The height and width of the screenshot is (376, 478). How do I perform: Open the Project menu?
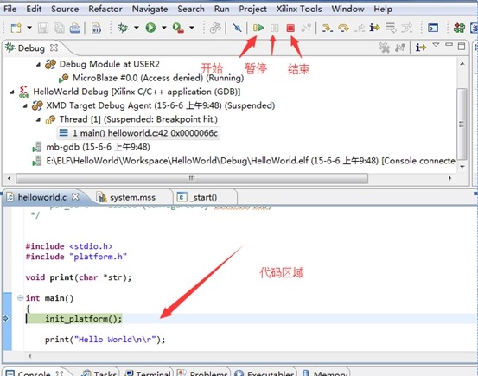(252, 9)
